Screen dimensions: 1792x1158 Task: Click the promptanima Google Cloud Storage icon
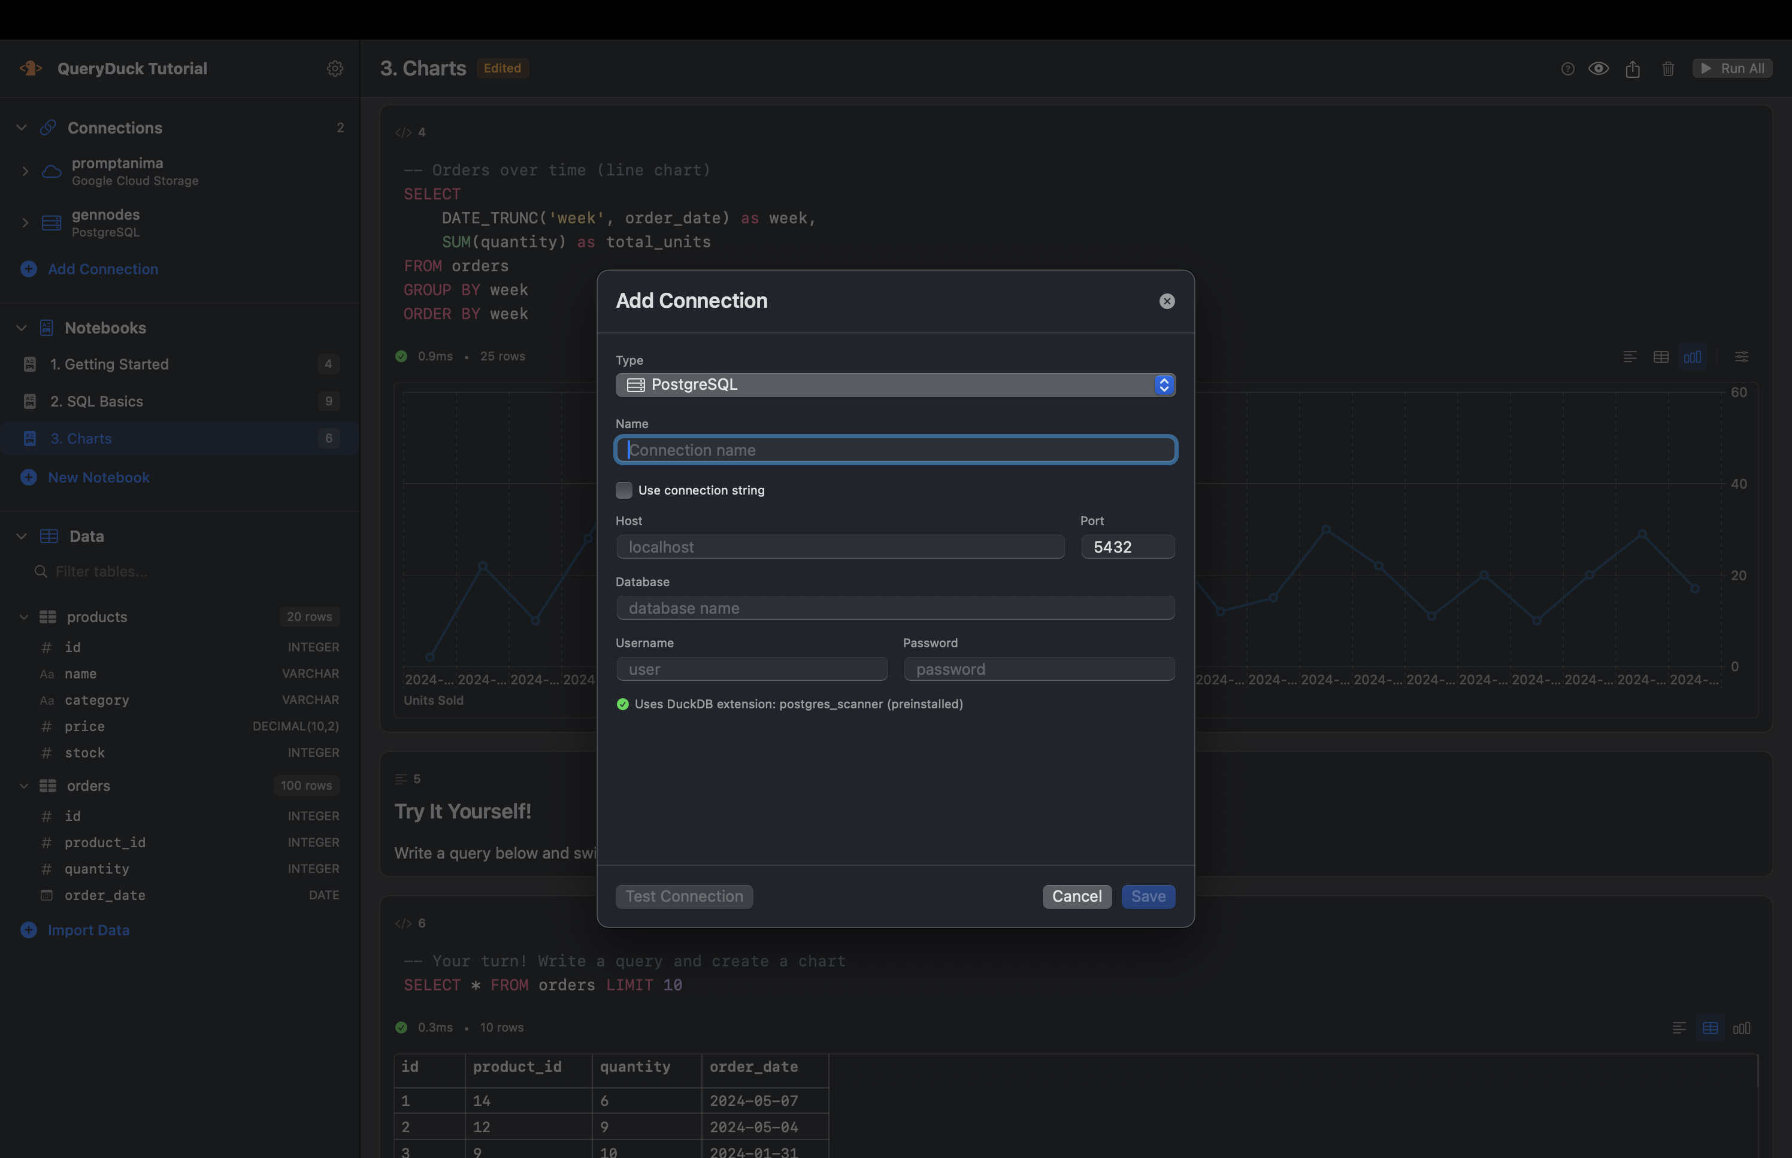(50, 171)
